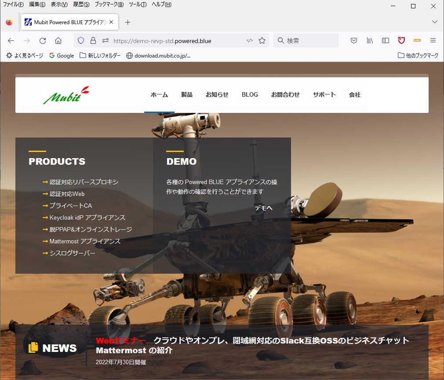Open the browser home page icon

(58, 41)
